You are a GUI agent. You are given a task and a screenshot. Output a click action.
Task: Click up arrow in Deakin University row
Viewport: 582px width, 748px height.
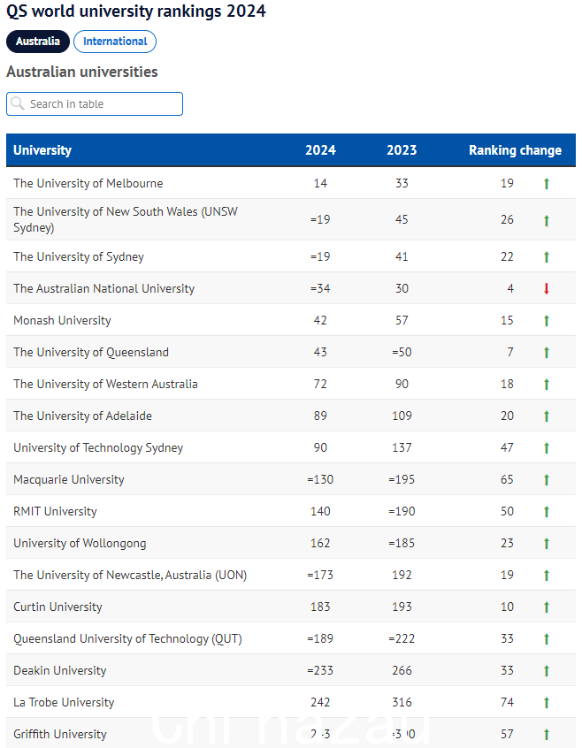[547, 671]
